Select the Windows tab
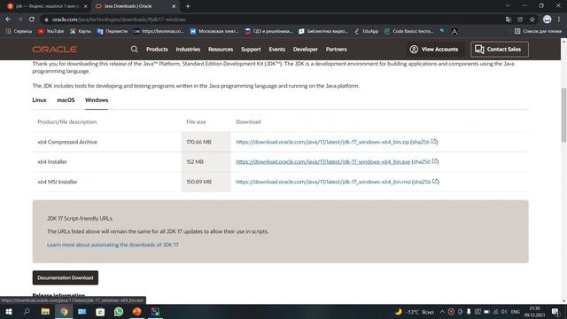 (97, 100)
